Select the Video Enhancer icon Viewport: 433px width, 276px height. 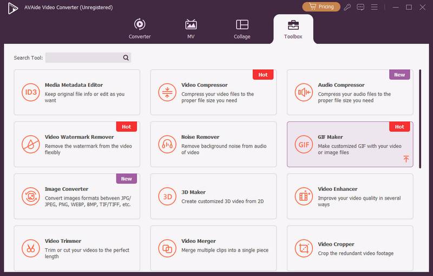tap(304, 196)
